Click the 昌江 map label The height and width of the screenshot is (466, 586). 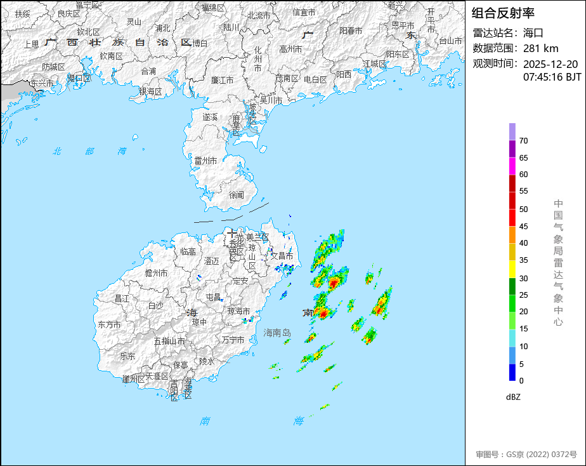(x=122, y=298)
